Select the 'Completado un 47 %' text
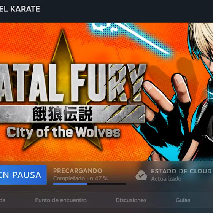 coord(80,178)
